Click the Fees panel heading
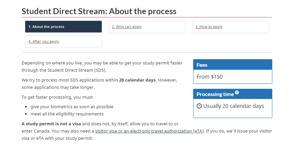This screenshot has height=146, width=298. tap(202, 65)
